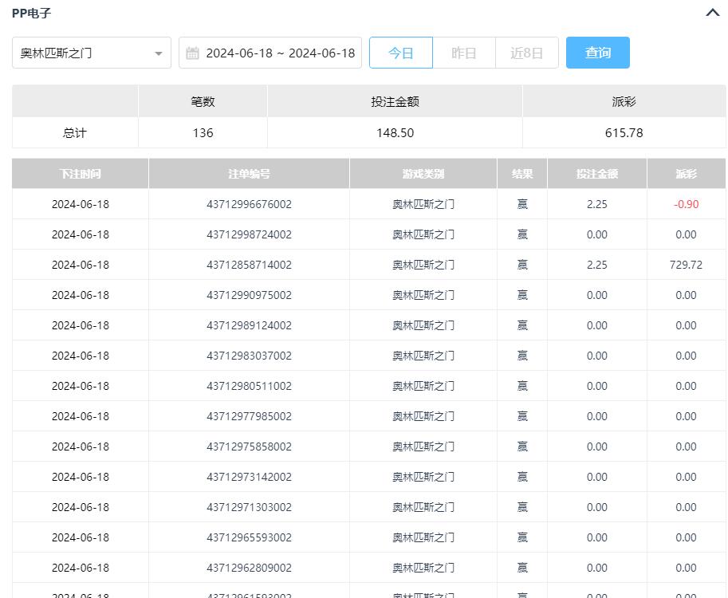
Task: Collapse the PP电子 section chevron
Action: (x=712, y=13)
